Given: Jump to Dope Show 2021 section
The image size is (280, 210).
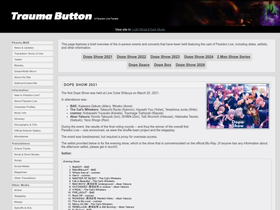Looking at the screenshot, I should [97, 57].
